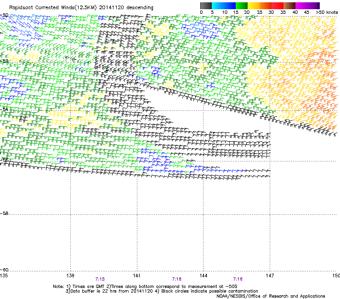Click the chart title 'Rapidscat Corrected Winds(12.5KM)'
Viewport: 340px width, 299px height.
click(53, 8)
